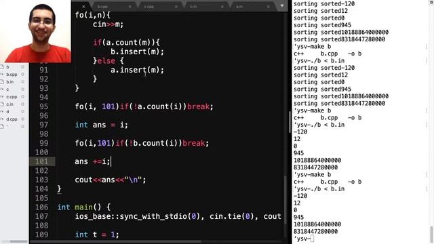Screen dimensions: 434x244
Task: Open c.cpp in the sidebar
Action: click(12, 97)
